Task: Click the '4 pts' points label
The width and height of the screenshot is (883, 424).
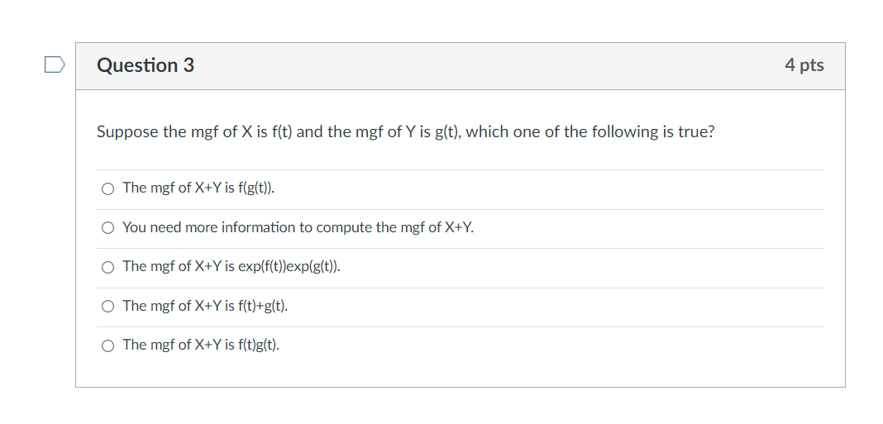Action: point(804,65)
